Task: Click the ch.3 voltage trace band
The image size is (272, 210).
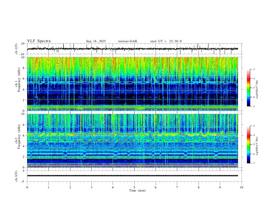Action: (133, 176)
